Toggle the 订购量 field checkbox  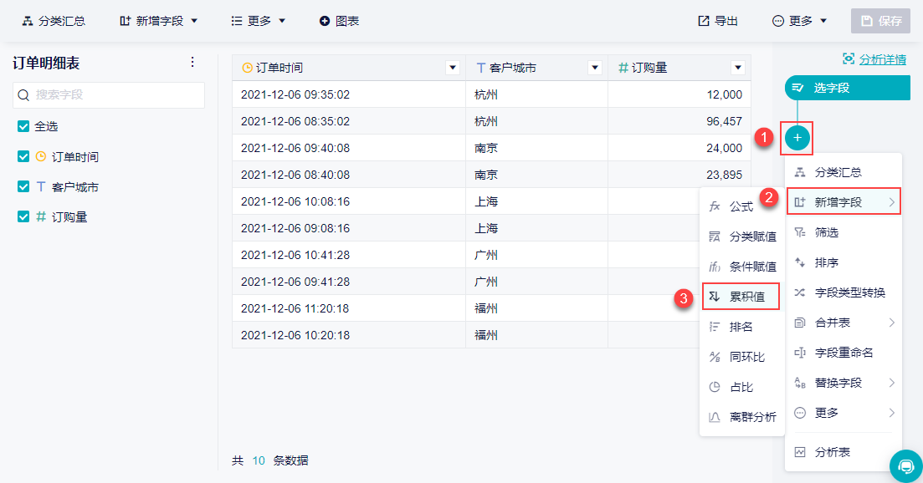point(23,216)
